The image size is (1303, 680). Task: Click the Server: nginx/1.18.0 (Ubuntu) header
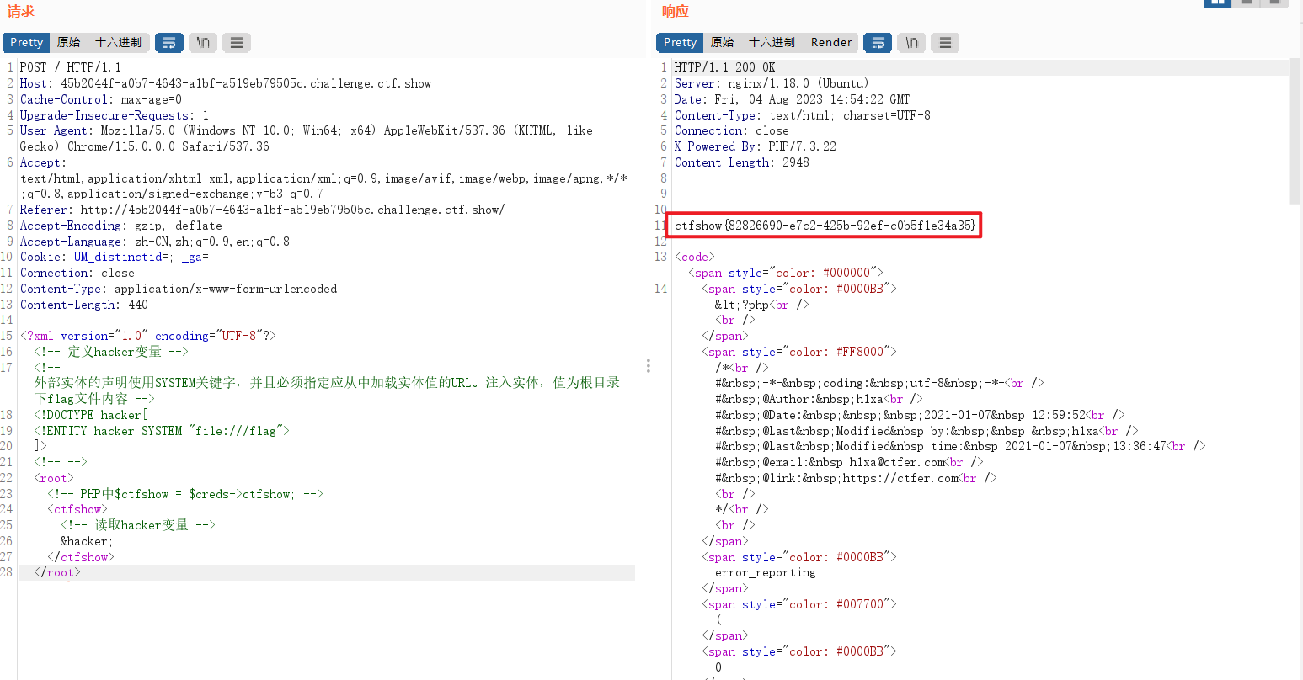(x=772, y=83)
